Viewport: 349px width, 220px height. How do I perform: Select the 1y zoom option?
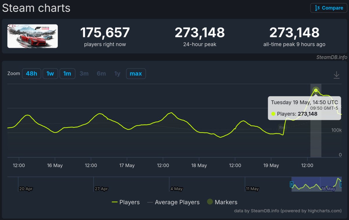pyautogui.click(x=117, y=74)
